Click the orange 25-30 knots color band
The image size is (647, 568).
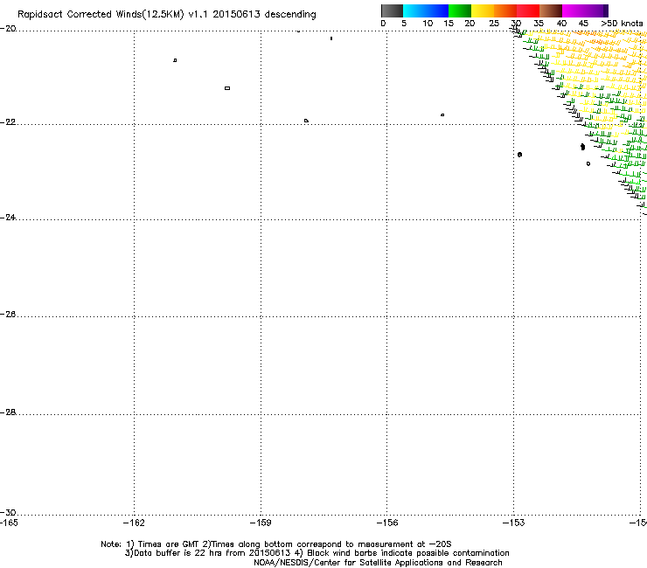(x=505, y=10)
